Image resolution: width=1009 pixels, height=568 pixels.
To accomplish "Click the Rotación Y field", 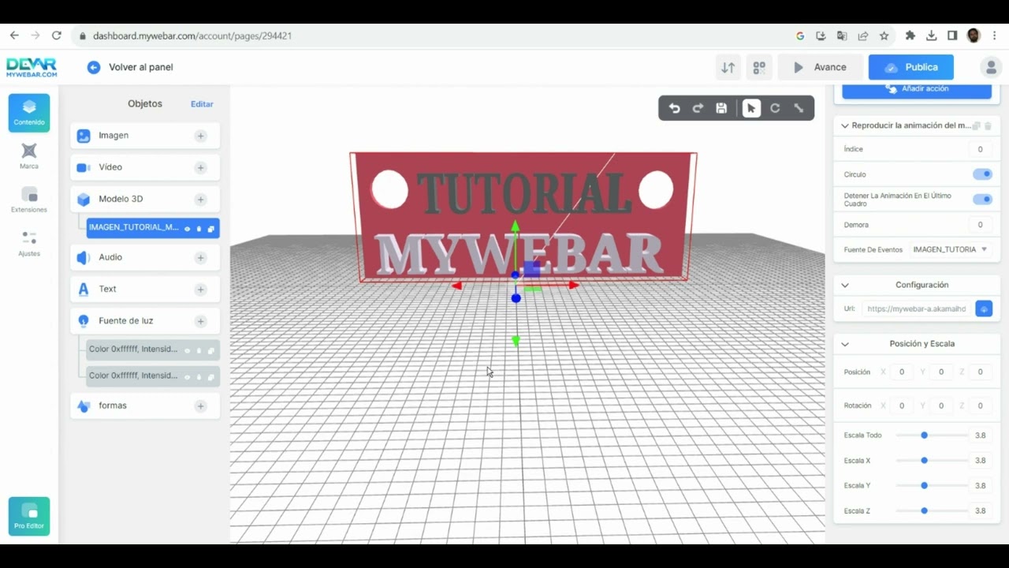I will click(941, 405).
